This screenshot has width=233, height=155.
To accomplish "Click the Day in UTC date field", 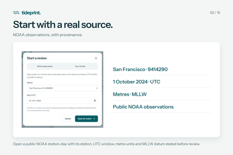I will click(x=62, y=100).
